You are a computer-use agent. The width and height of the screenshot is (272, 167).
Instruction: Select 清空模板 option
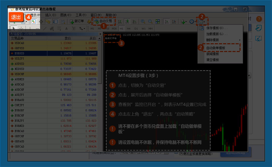(220, 60)
